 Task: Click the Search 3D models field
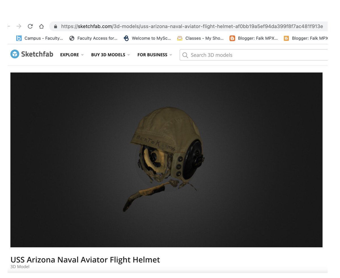click(x=254, y=55)
